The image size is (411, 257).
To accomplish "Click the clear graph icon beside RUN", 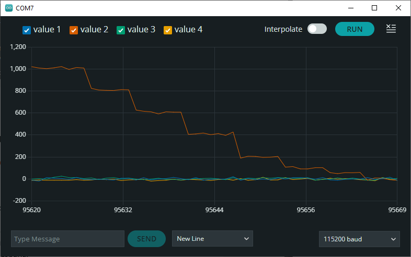I will (x=391, y=29).
